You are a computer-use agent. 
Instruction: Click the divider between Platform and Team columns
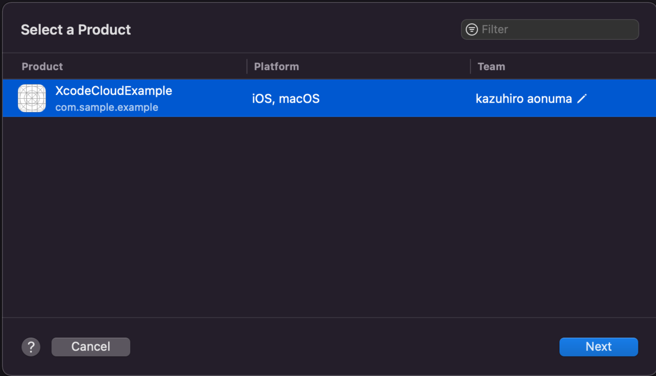tap(470, 66)
